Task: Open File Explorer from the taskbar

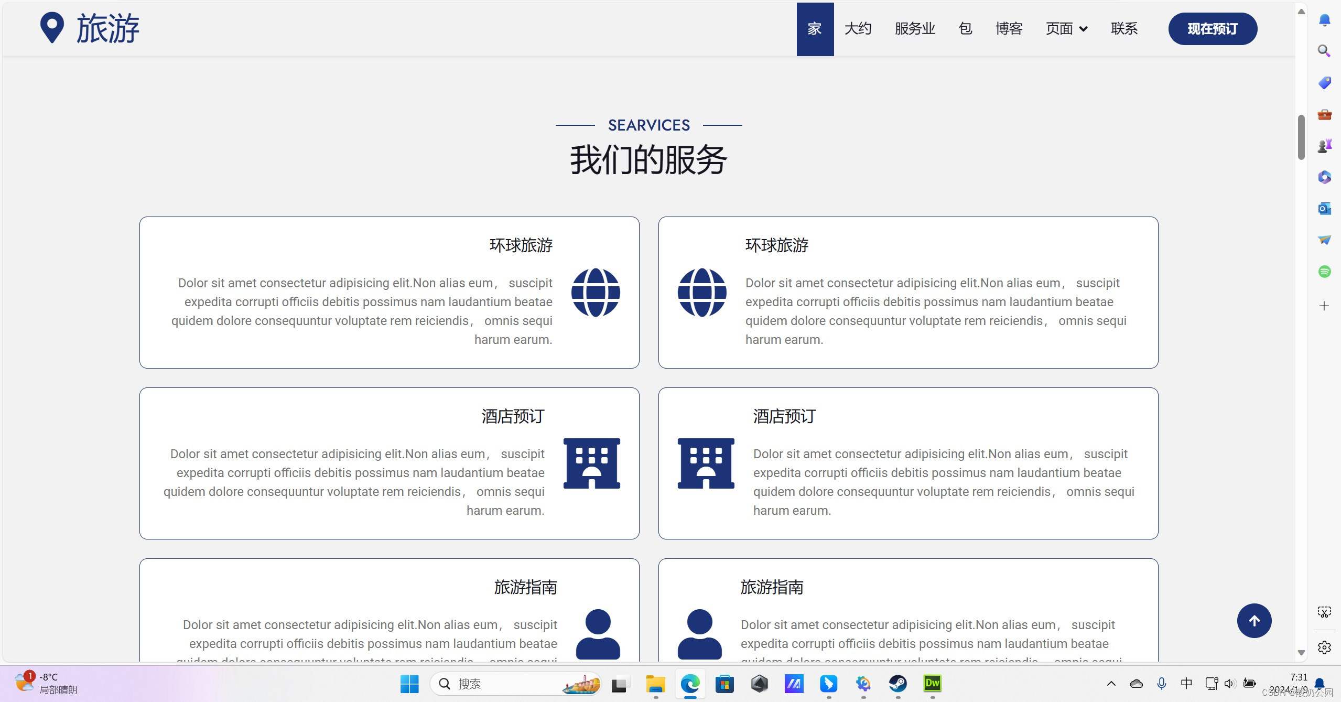Action: (655, 684)
